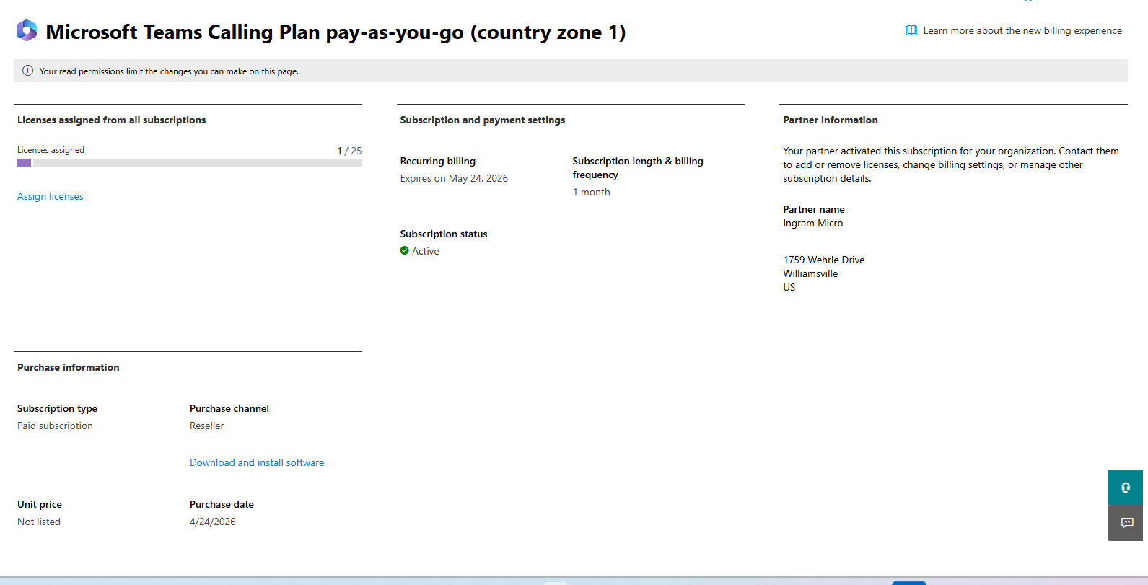The width and height of the screenshot is (1148, 585).
Task: Click the 'Purchase date' label
Action: point(222,504)
